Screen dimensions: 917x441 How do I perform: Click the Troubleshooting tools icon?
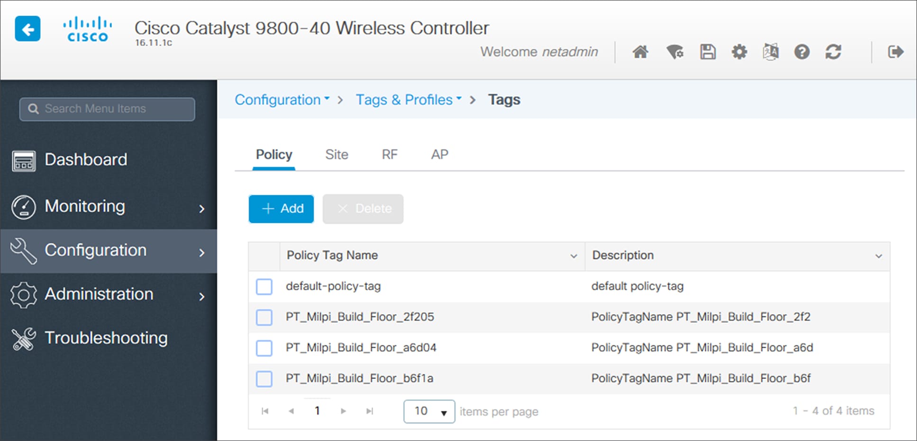24,339
